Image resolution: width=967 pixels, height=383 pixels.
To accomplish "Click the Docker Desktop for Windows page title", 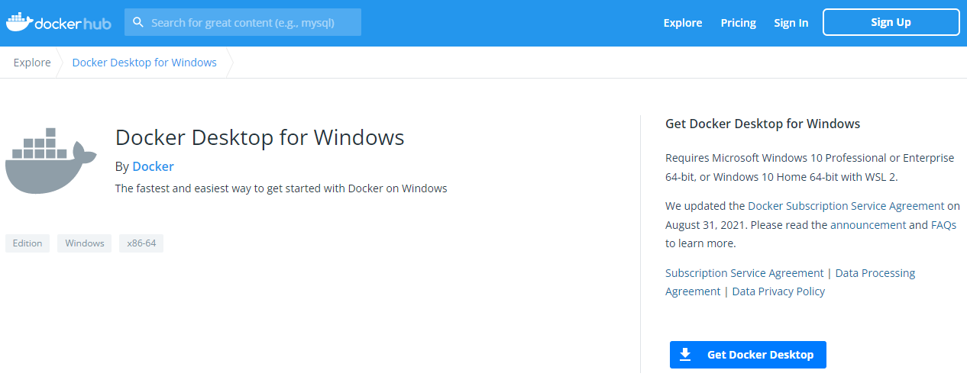I will click(x=260, y=137).
